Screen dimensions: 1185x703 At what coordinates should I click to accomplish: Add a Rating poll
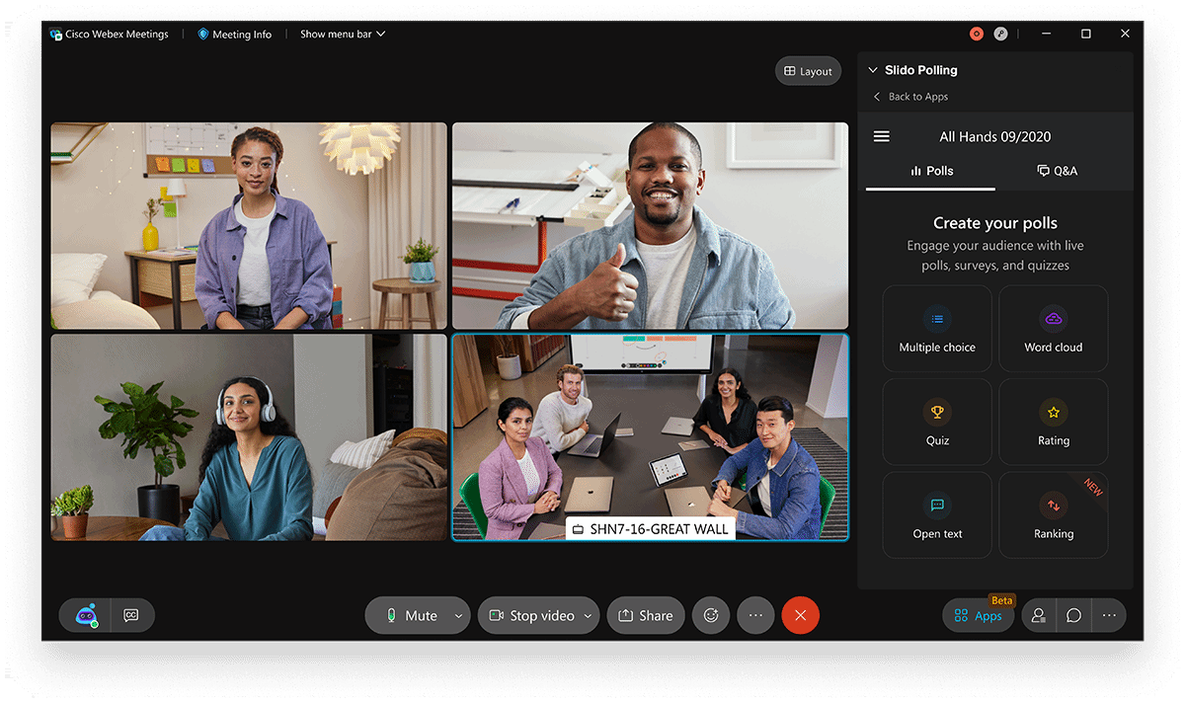[1053, 422]
